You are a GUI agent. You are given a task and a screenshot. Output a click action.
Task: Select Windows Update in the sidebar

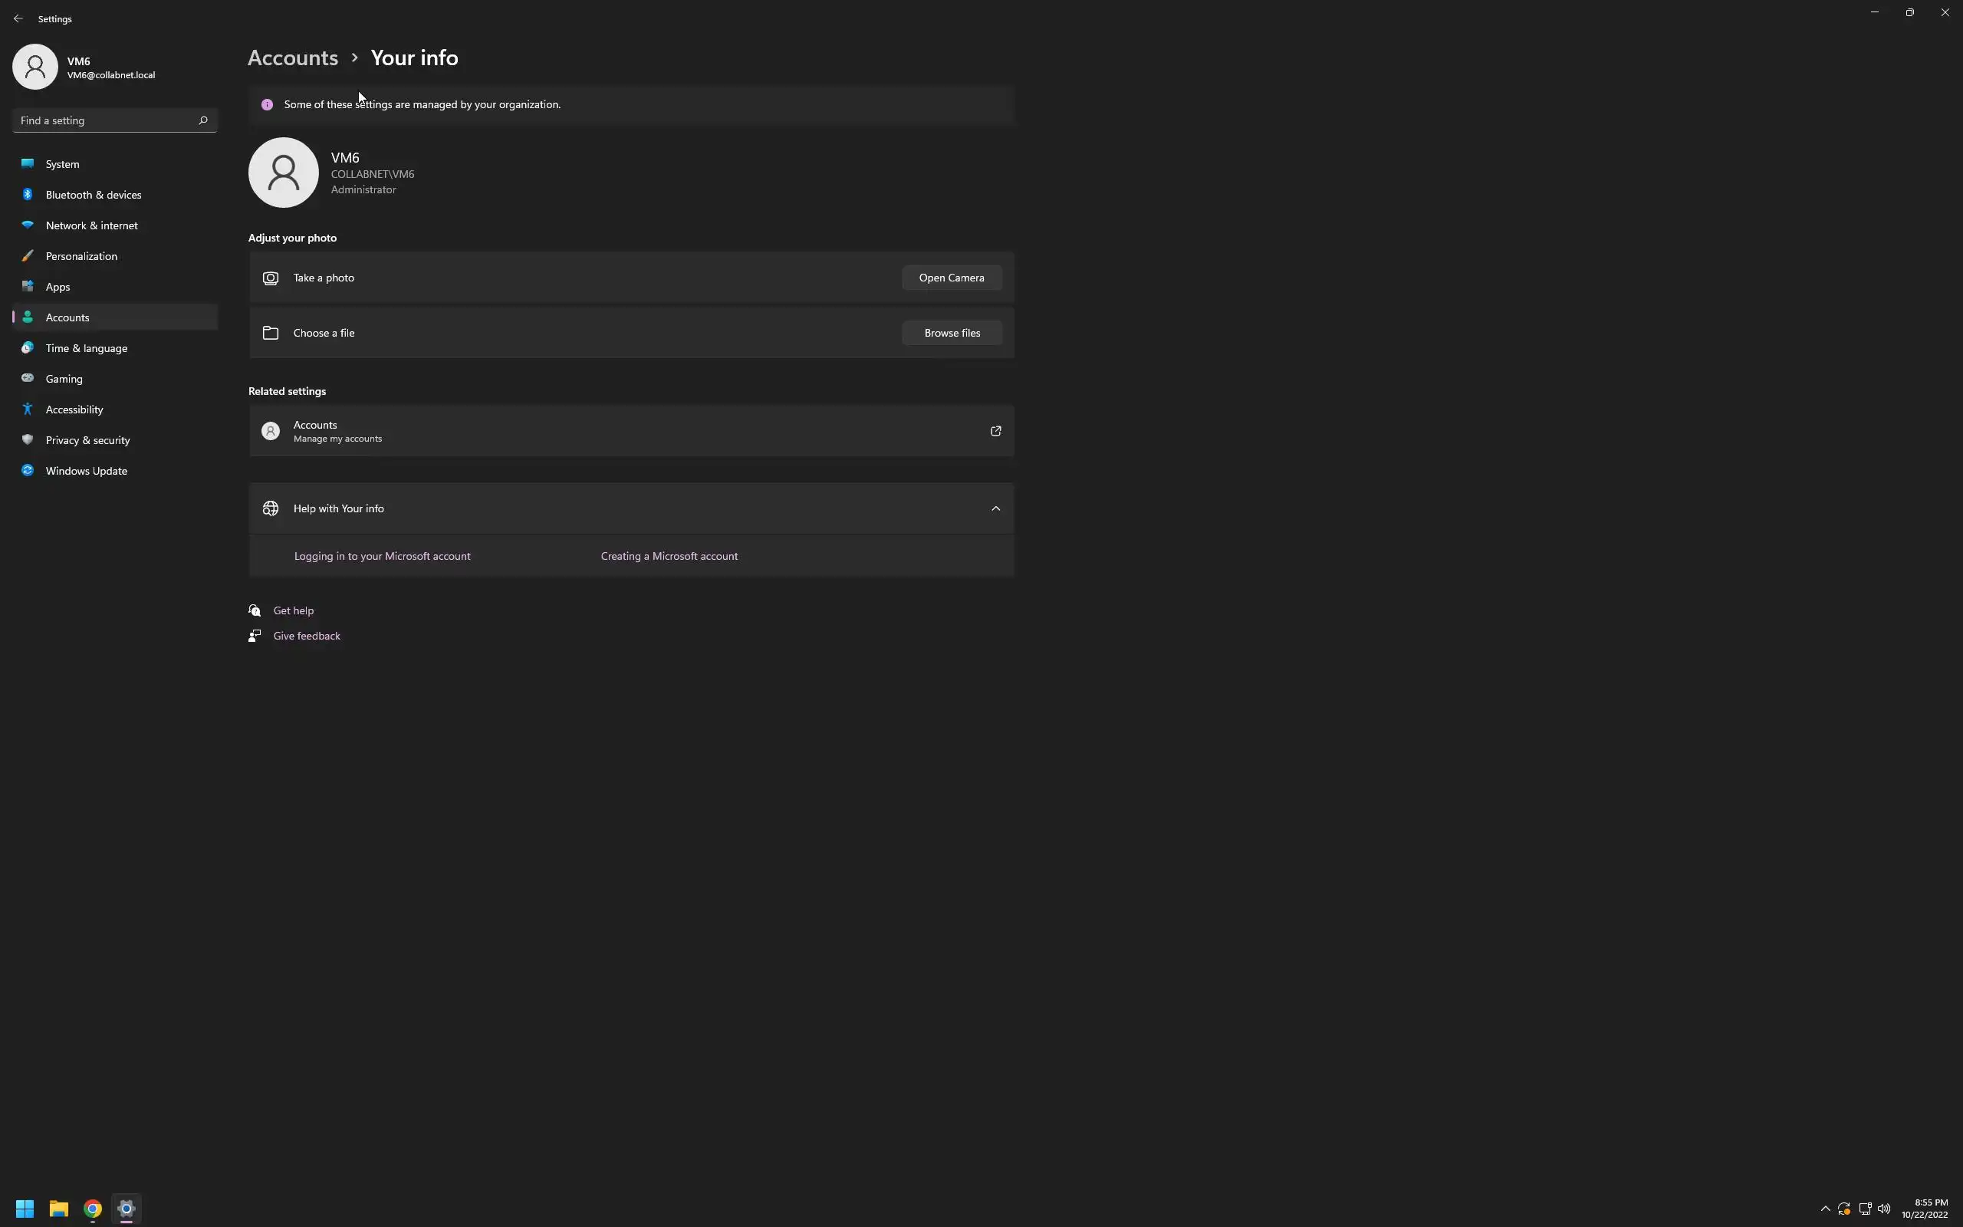click(86, 471)
